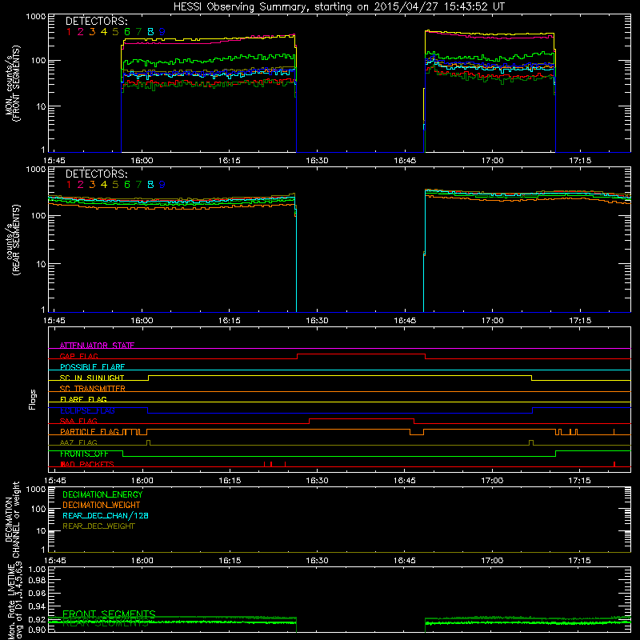Screen dimensions: 640x640
Task: Click the SC_TRANSMITTER flag label
Action: 93,388
